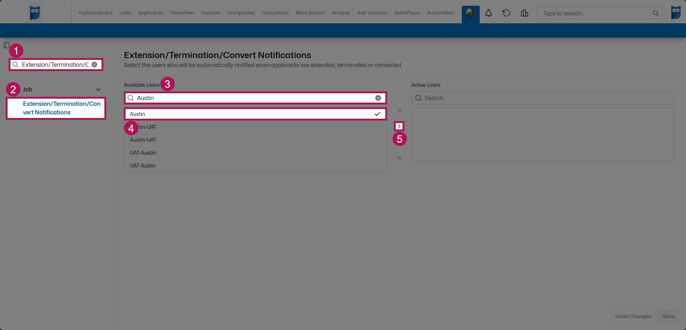Switch to the Automation section
Screen dimensions: 686x330
click(x=441, y=13)
